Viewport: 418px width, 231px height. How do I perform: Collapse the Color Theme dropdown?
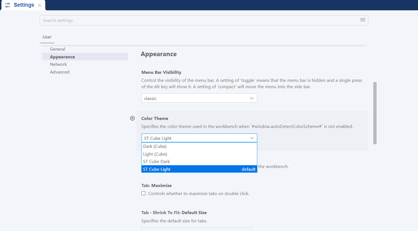point(199,138)
